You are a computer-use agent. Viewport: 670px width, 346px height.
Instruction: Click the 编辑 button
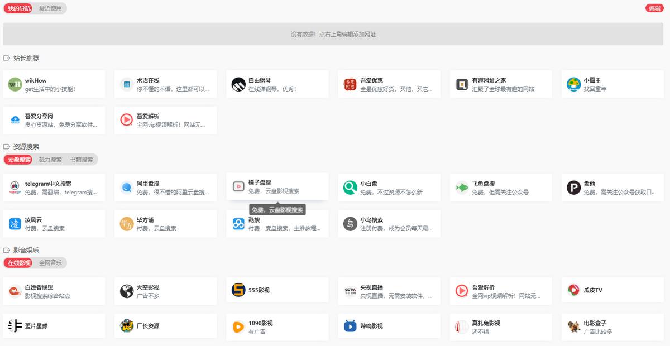[654, 8]
